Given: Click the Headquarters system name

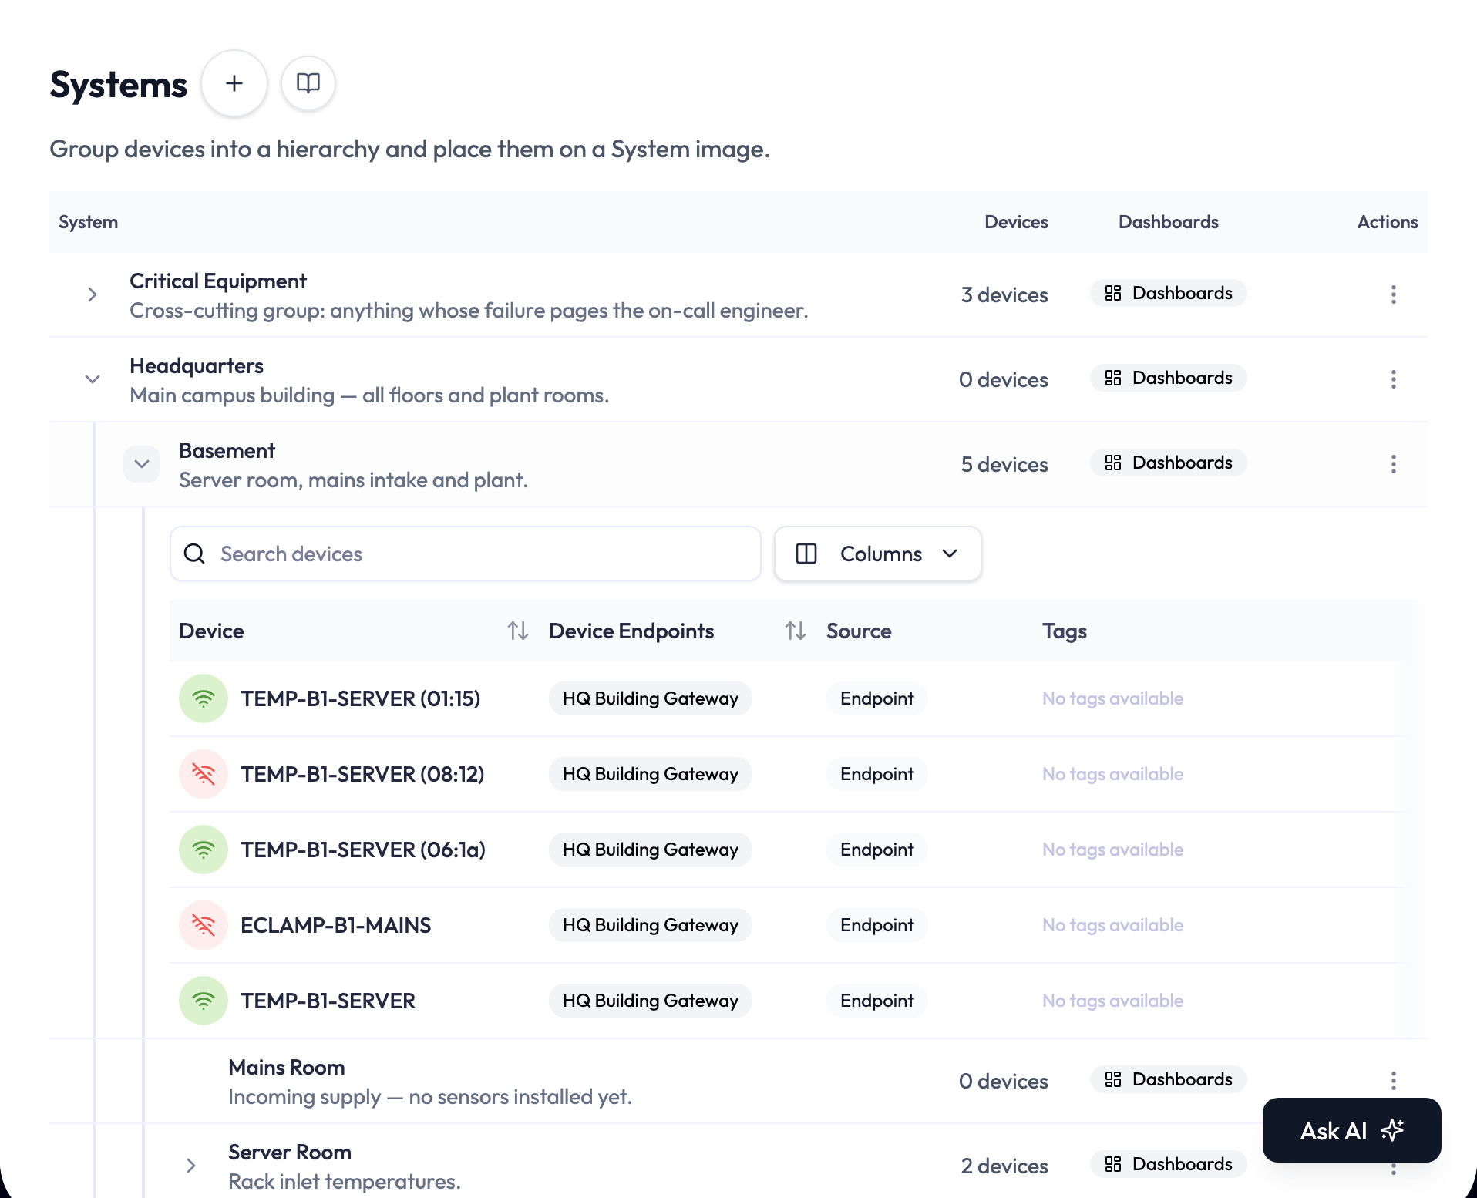Looking at the screenshot, I should tap(197, 365).
